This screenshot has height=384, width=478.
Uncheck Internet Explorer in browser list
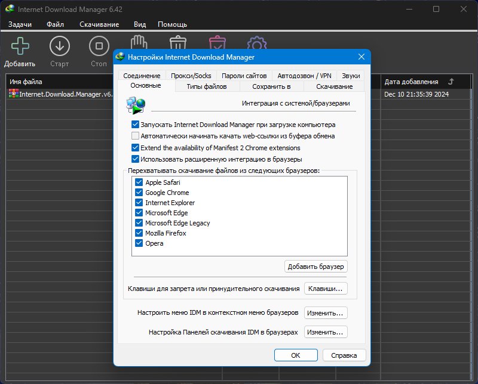(x=139, y=202)
